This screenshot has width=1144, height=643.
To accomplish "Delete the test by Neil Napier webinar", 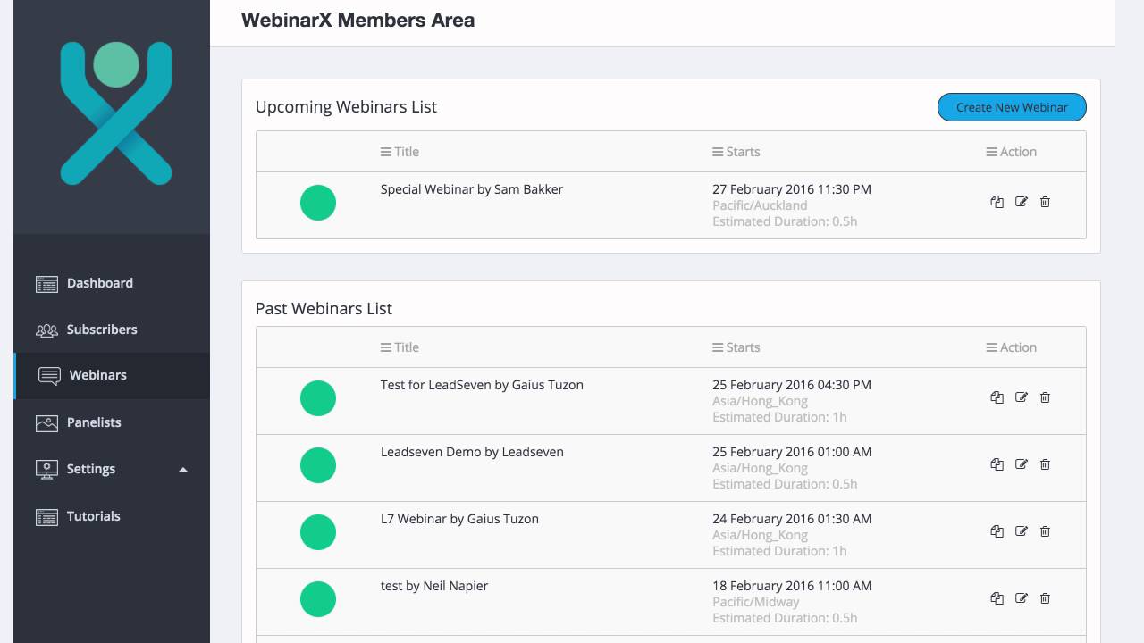I will pyautogui.click(x=1045, y=598).
